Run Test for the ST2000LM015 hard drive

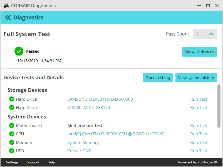point(199,108)
